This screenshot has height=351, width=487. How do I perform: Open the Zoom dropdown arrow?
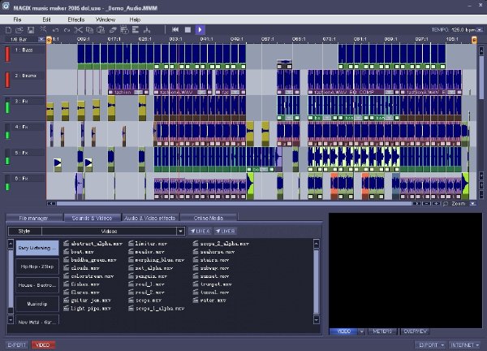472,204
